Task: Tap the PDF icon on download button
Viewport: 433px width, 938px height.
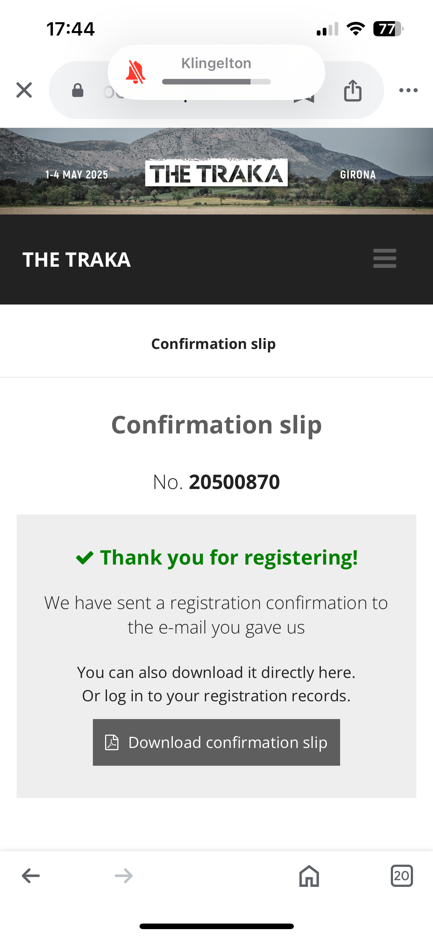Action: pos(112,742)
